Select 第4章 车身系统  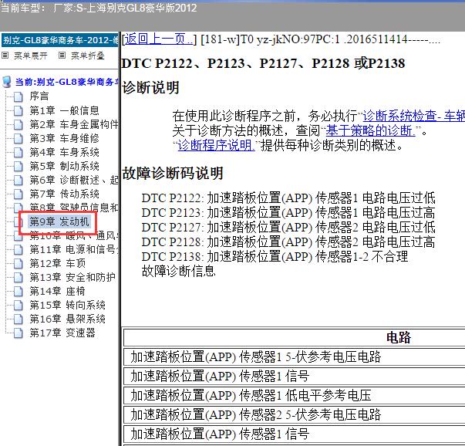click(64, 152)
